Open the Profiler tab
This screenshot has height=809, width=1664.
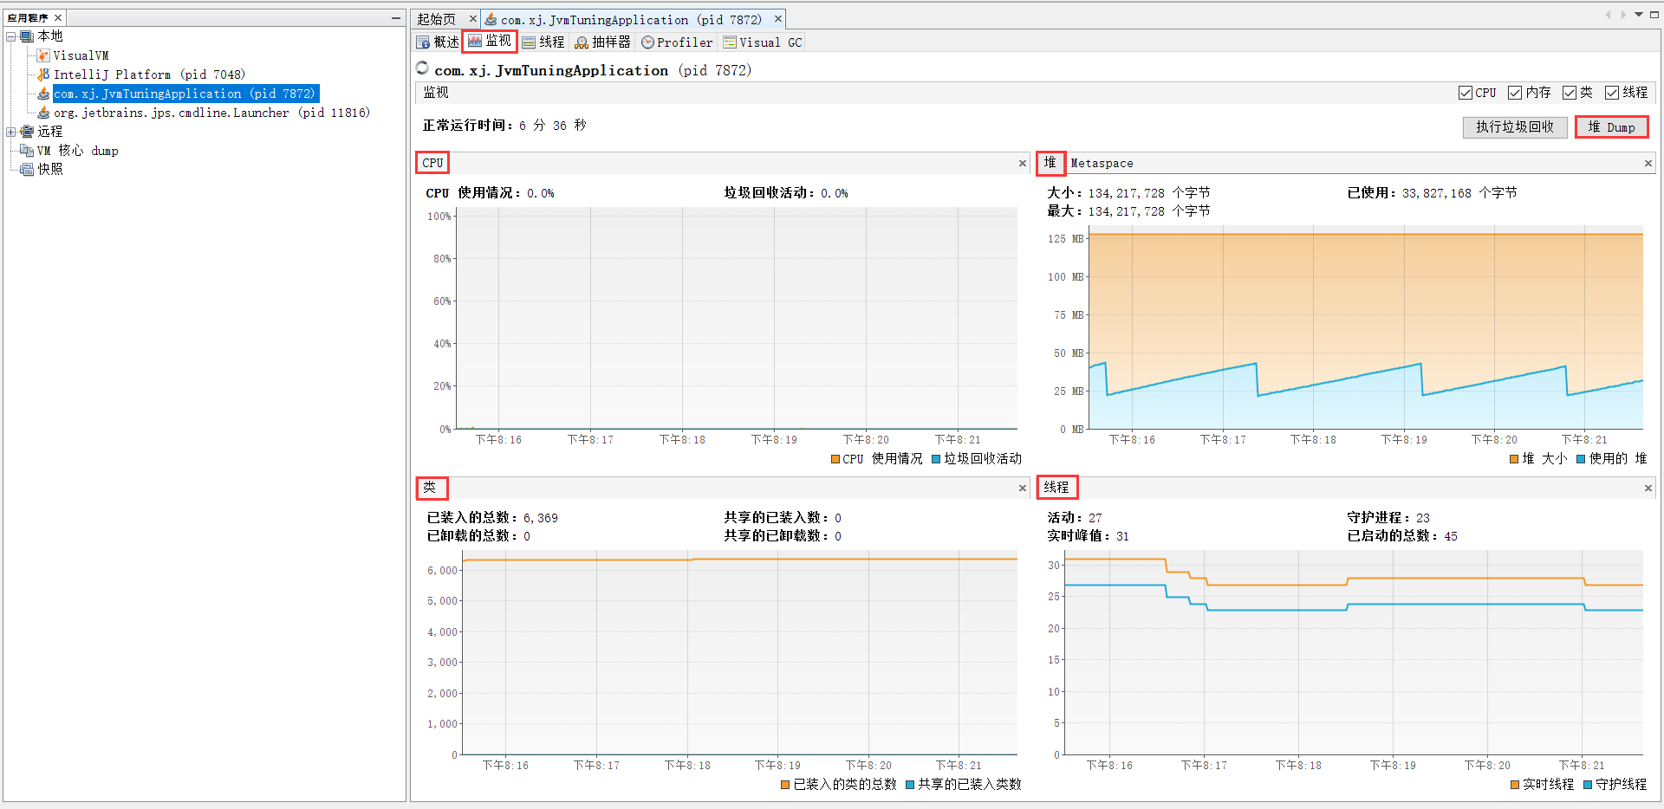pos(677,42)
